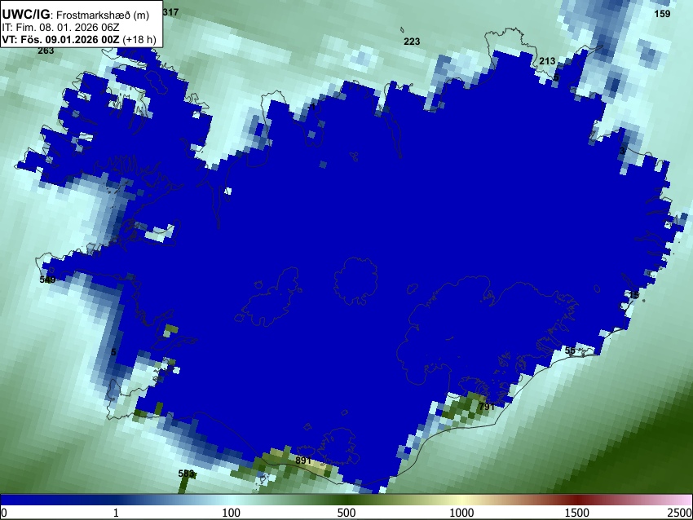693x520 pixels.
Task: Click the legend label 1500
Action: click(577, 513)
